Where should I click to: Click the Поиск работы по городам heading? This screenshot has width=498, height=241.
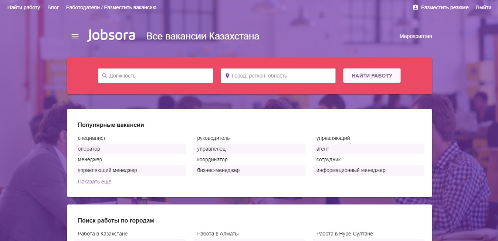tap(116, 220)
